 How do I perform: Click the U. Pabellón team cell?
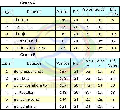(x=34, y=92)
